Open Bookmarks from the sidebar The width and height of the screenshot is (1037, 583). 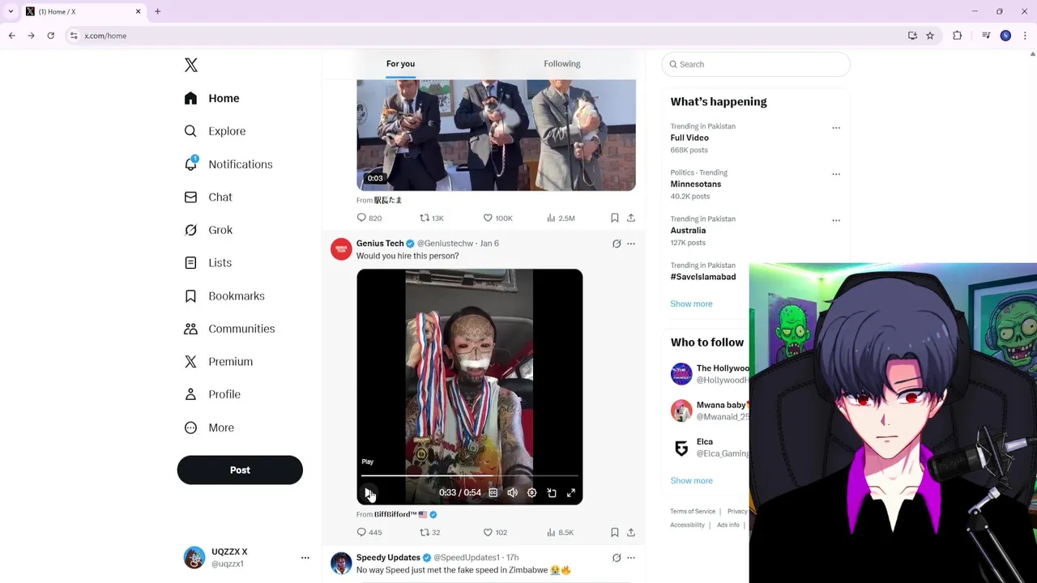(224, 296)
